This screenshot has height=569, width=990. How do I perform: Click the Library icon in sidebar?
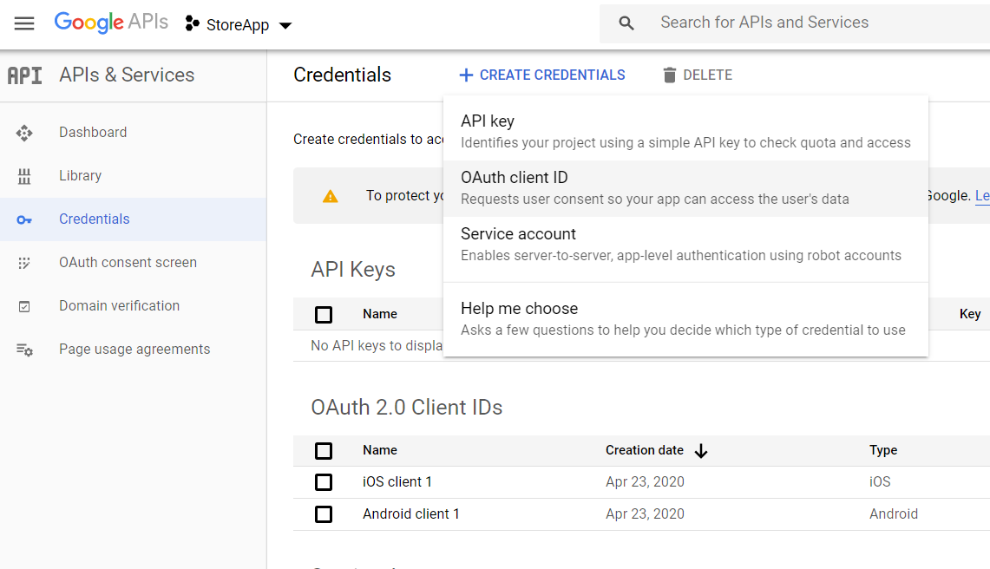pyautogui.click(x=24, y=176)
